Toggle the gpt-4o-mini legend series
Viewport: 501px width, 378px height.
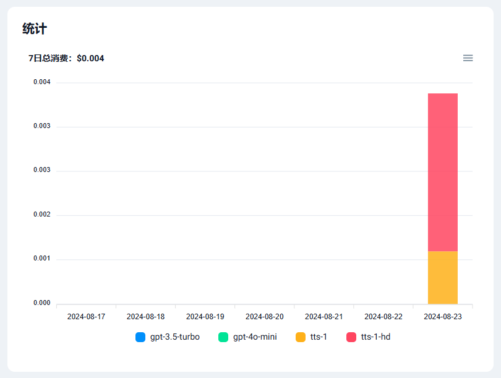(x=247, y=337)
